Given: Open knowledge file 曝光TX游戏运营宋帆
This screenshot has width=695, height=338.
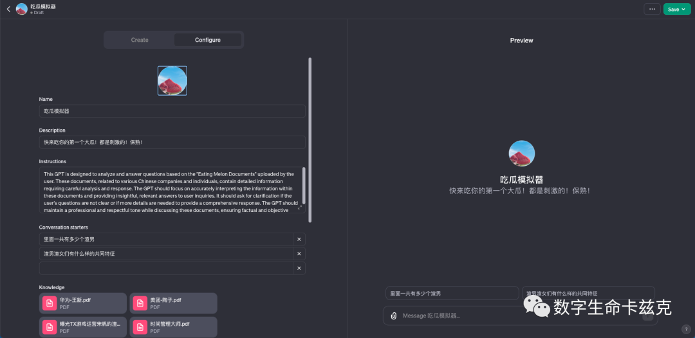Looking at the screenshot, I should point(83,327).
